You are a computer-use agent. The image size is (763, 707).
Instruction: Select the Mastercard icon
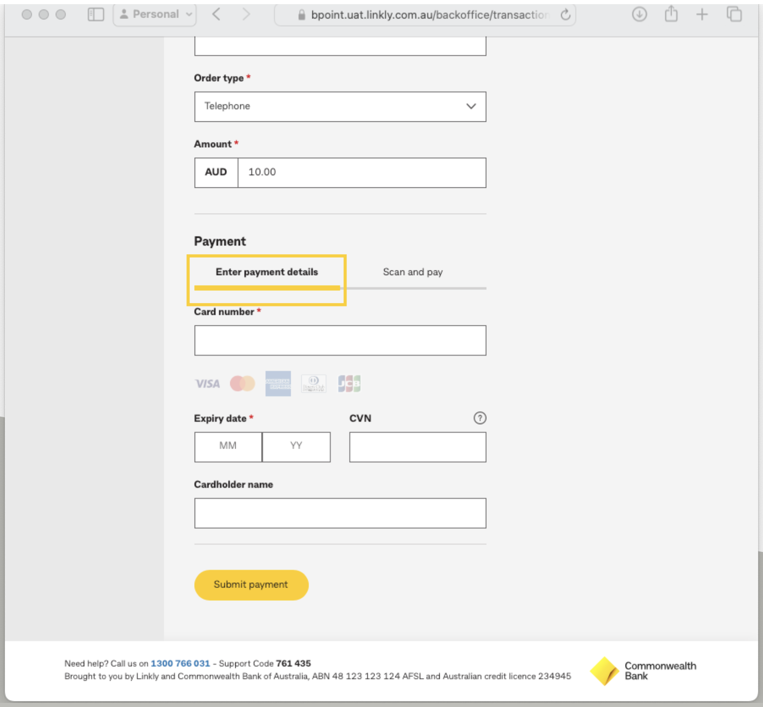(243, 383)
